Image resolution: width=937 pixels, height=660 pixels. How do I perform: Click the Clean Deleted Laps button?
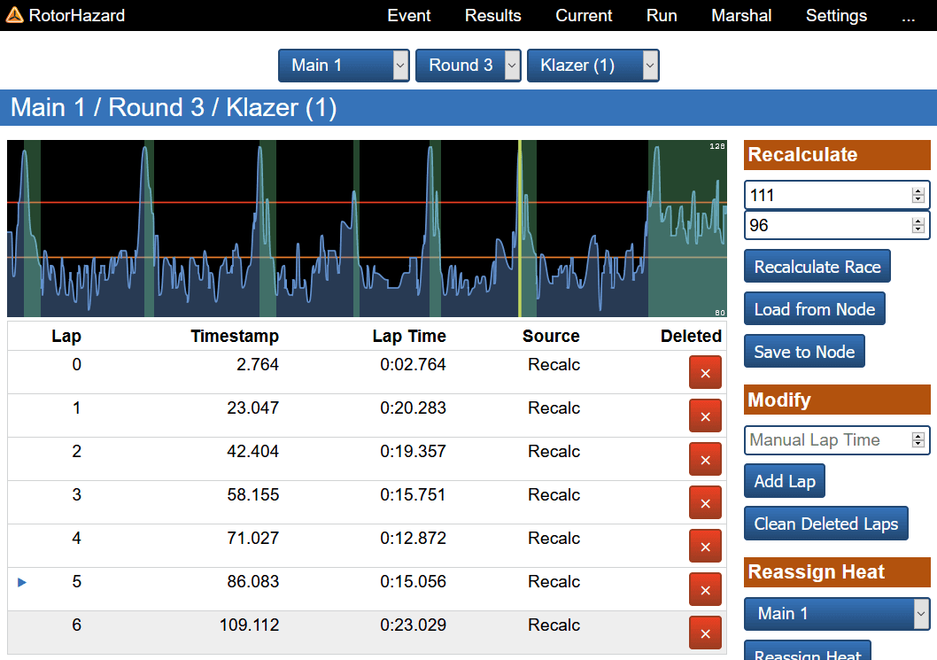(825, 523)
